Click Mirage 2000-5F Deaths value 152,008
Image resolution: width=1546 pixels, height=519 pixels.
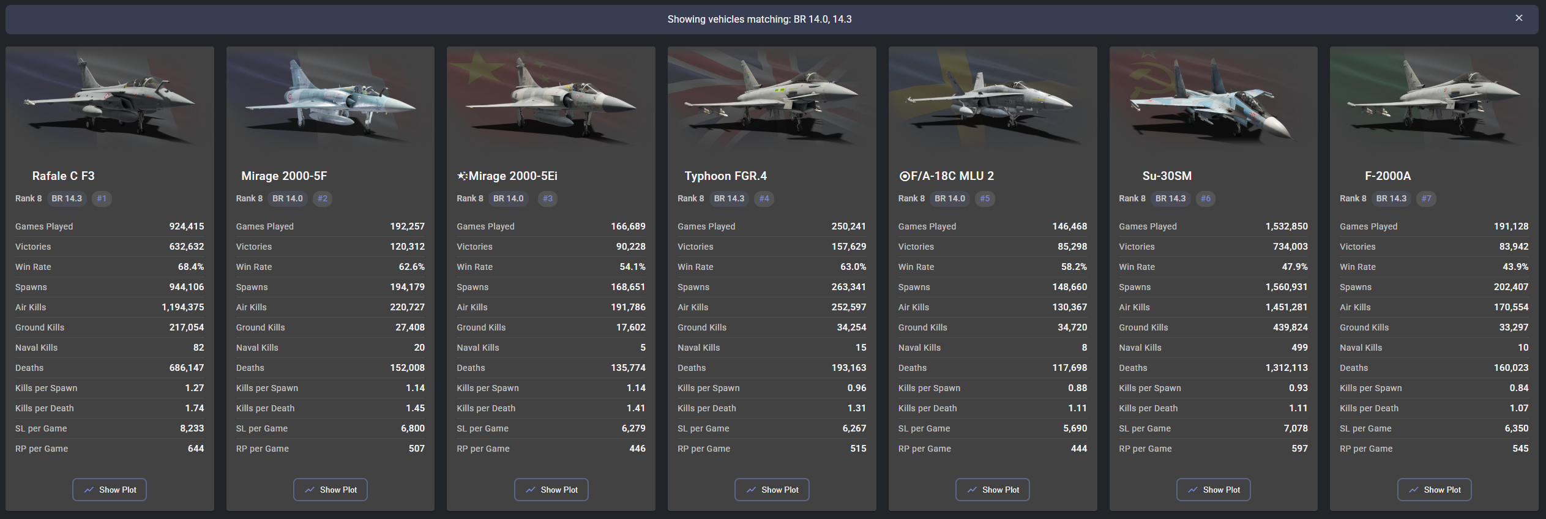point(407,368)
